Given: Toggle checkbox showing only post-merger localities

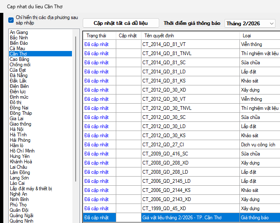Looking at the screenshot, I should (x=11, y=19).
